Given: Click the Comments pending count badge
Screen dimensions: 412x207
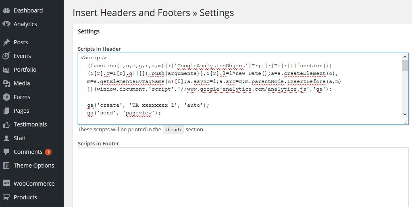Looking at the screenshot, I should click(48, 152).
